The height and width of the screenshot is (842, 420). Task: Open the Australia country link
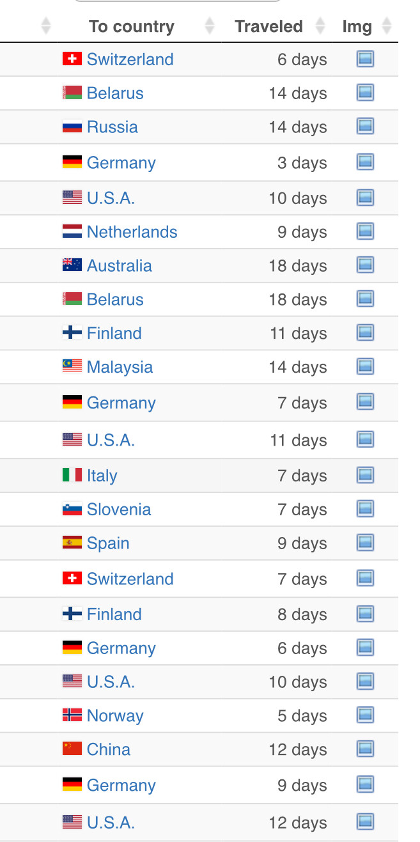120,265
